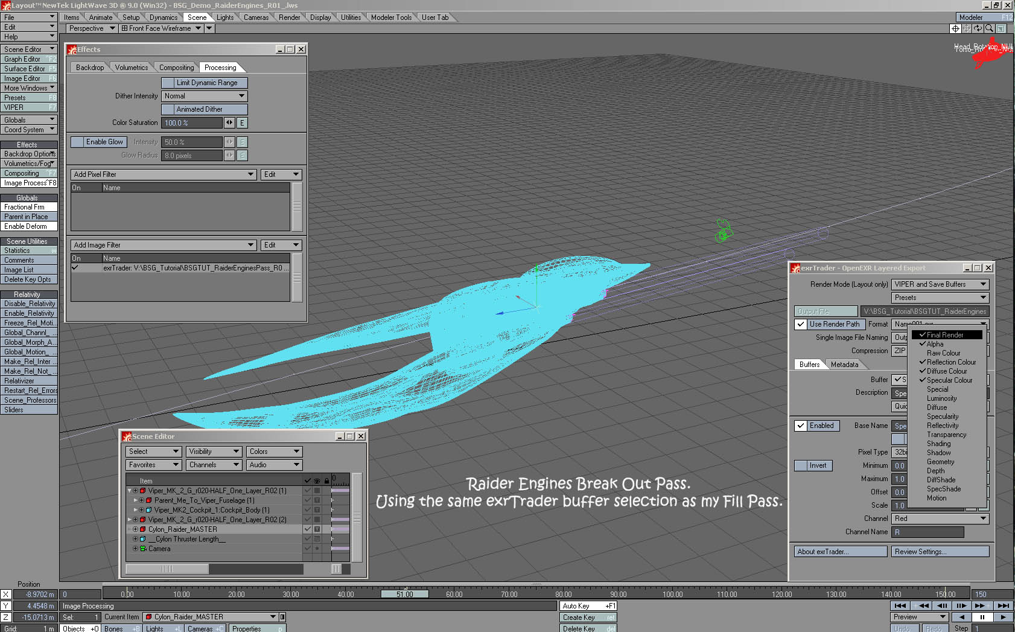Click the green Camera item icon
Screen dimensions: 1015x632
tap(143, 549)
